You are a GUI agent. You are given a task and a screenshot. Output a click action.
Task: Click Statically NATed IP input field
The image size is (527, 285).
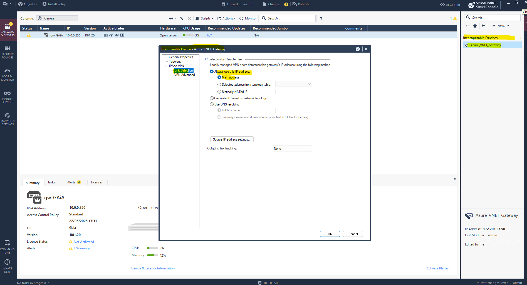pyautogui.click(x=293, y=92)
